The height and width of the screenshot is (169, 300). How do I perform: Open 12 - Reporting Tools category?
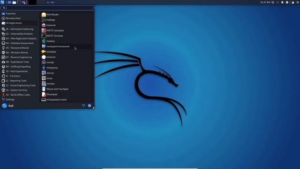(x=19, y=81)
